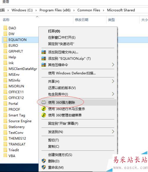Click shredder icon beside 使用 360强力删除
Viewport: 148px width, 172px height.
pos(44,102)
